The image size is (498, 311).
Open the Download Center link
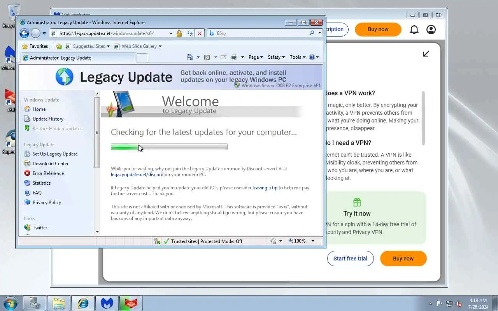click(x=46, y=164)
